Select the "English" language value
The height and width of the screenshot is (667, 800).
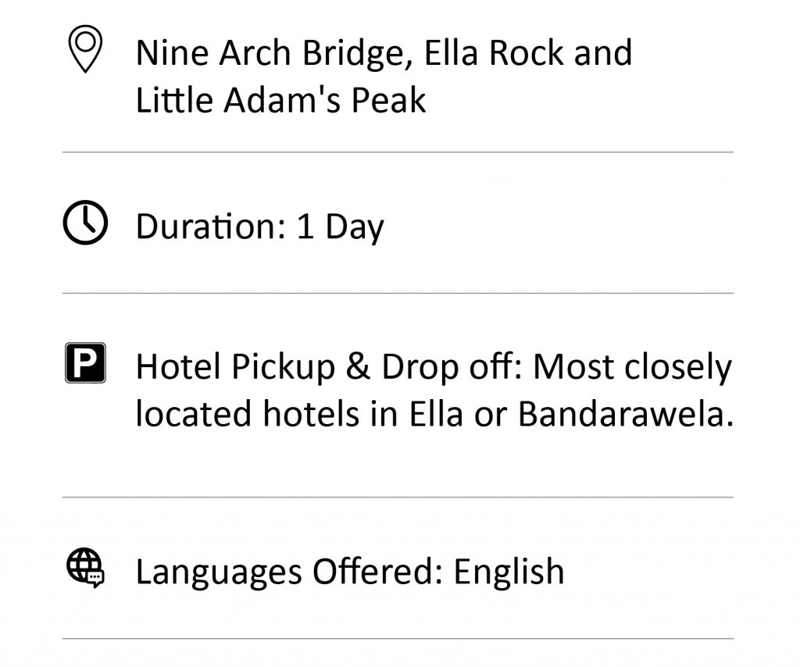(x=509, y=572)
